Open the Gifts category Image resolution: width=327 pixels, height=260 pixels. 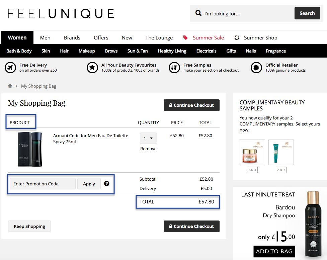point(231,51)
